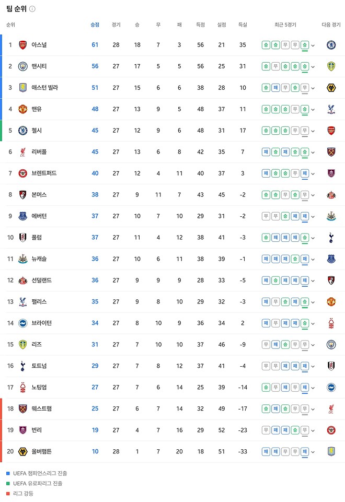Sort table by 승점 column header
The width and height of the screenshot is (345, 502).
(95, 25)
